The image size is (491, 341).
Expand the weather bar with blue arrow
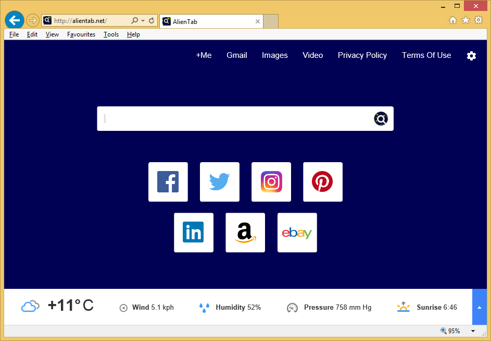(480, 307)
